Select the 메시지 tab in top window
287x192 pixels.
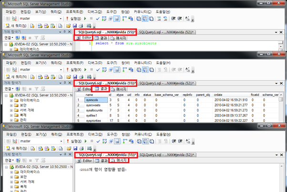(x=118, y=38)
